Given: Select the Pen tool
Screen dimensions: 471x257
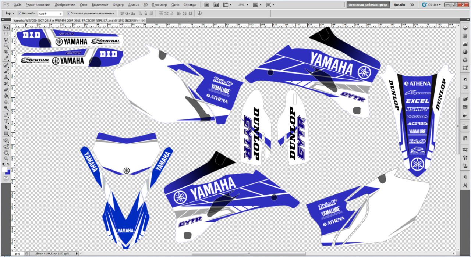Looking at the screenshot, I should point(6,115).
